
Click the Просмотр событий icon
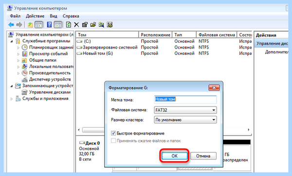click(x=25, y=54)
